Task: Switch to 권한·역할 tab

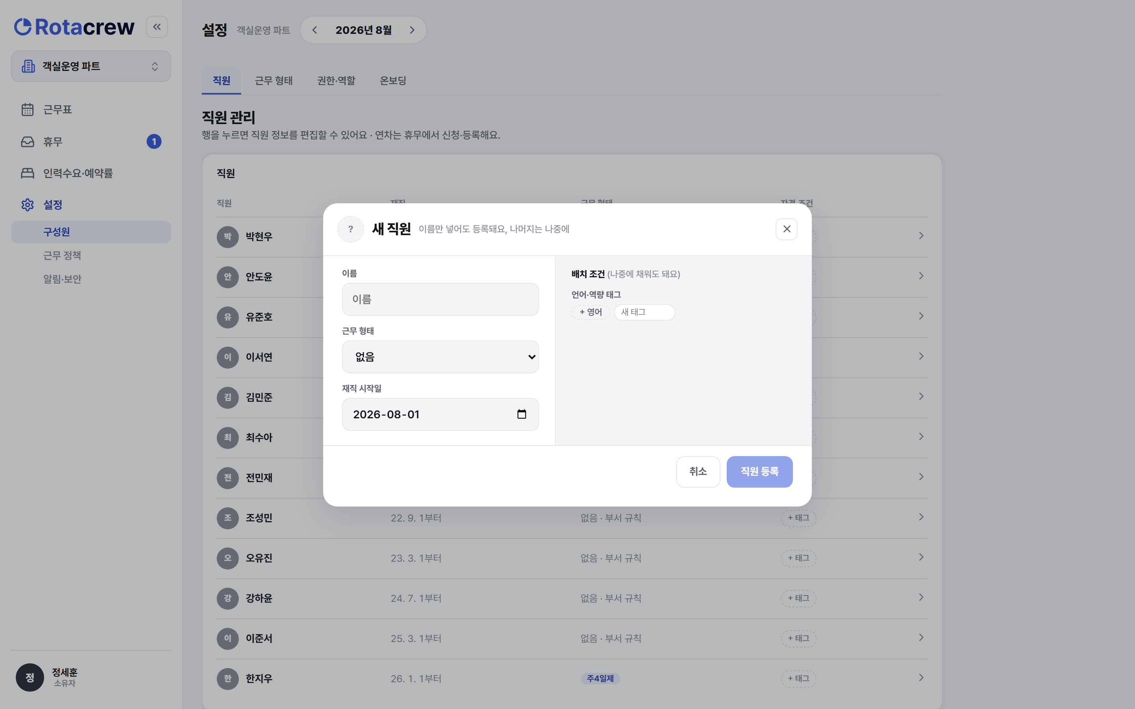Action: 336,81
